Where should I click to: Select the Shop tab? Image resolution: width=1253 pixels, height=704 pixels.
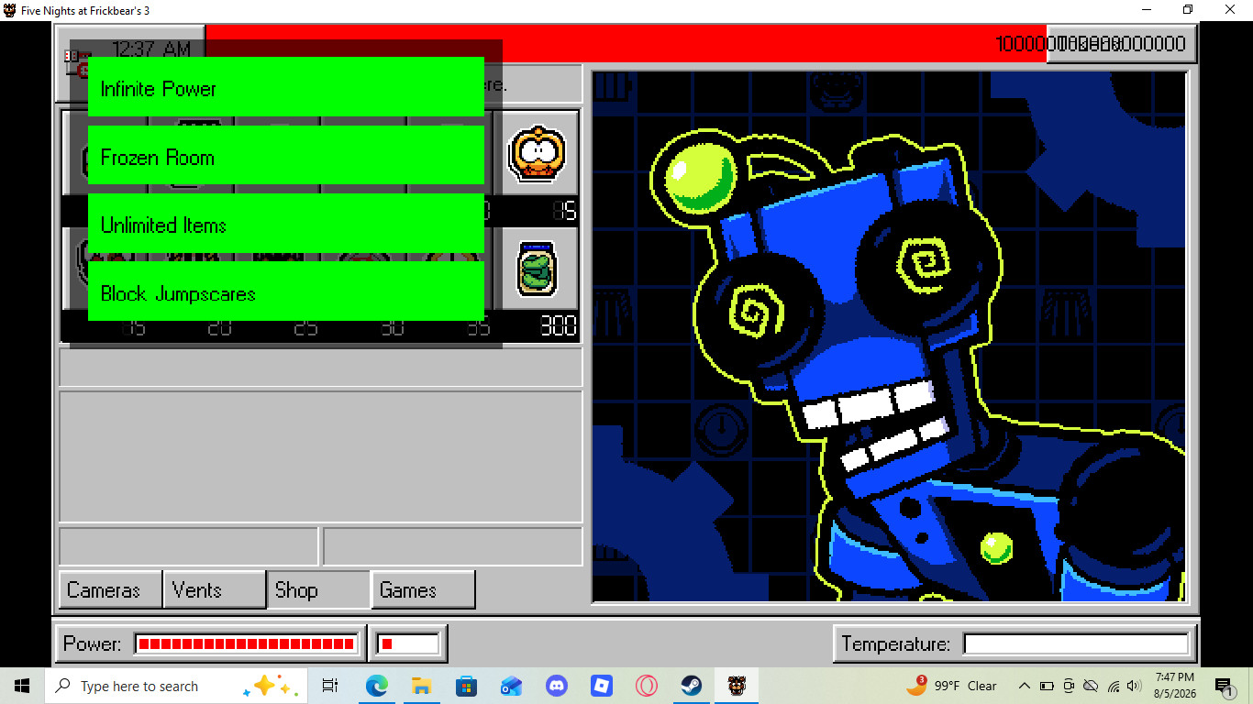point(318,589)
